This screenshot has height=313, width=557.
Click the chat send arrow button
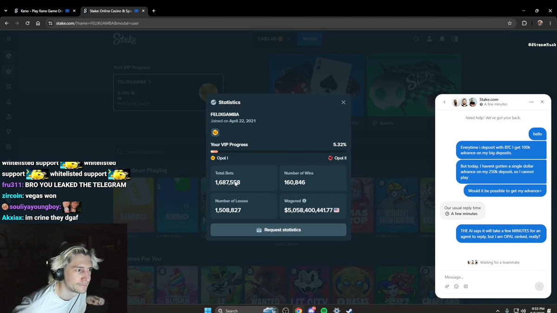(539, 287)
